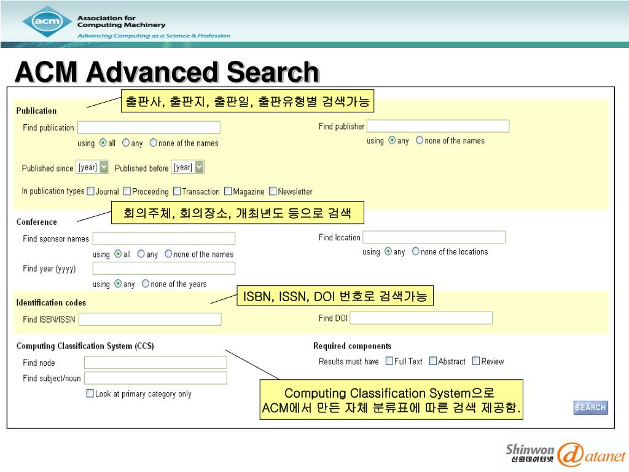
Task: Click the 'Required components' heading
Action: click(x=352, y=346)
